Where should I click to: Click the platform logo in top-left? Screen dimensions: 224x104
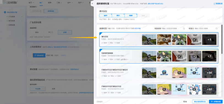pos(10,3)
